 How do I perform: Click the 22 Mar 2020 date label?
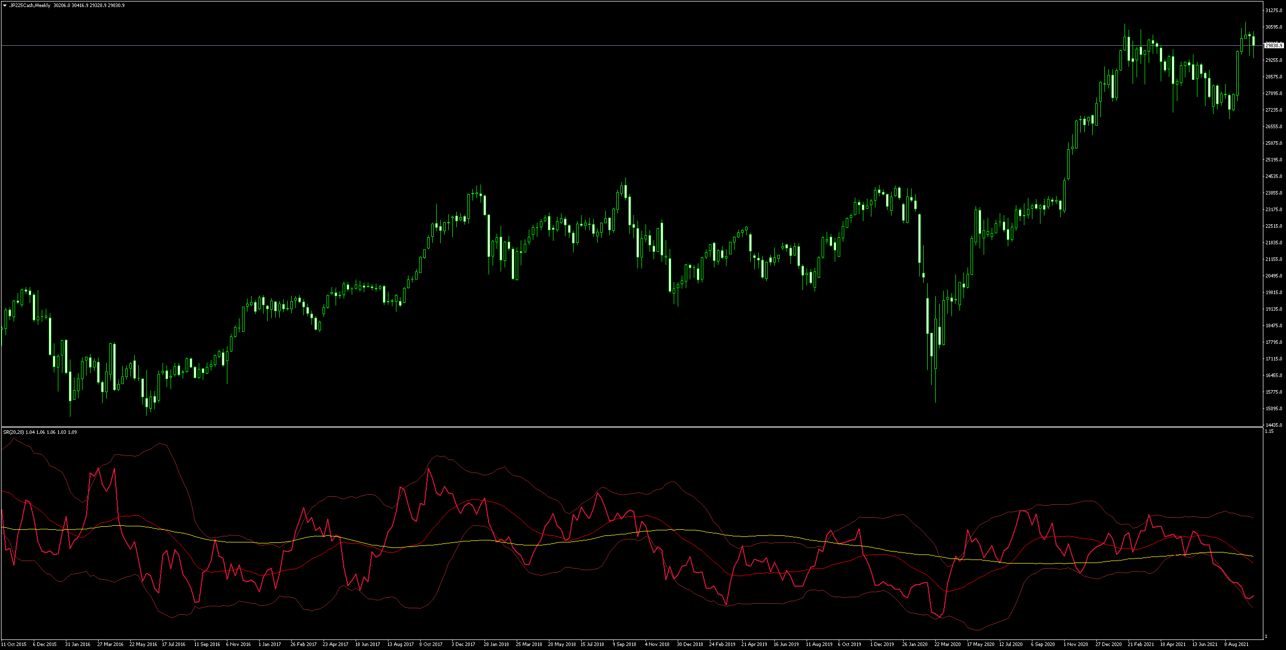pos(947,644)
